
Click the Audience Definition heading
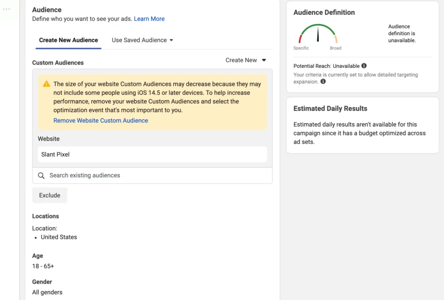324,13
